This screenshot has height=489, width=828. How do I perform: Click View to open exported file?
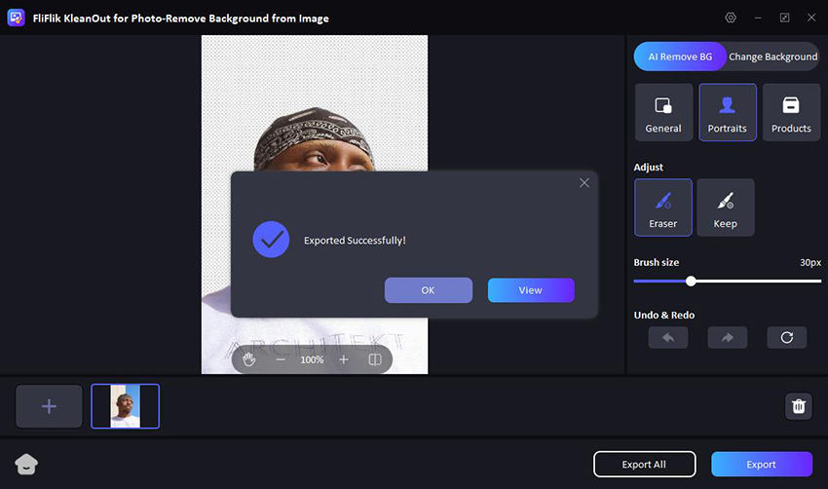[x=530, y=290]
